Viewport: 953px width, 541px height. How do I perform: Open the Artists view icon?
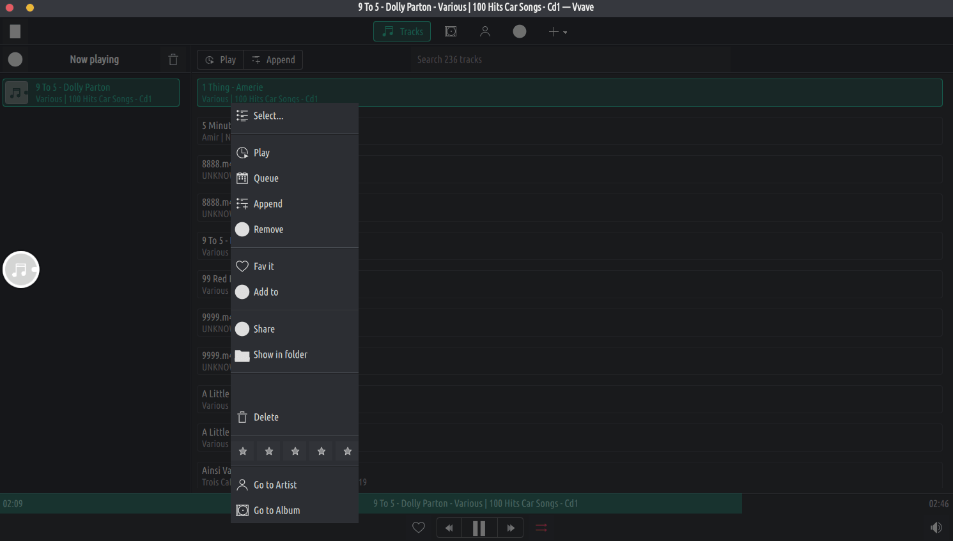485,31
